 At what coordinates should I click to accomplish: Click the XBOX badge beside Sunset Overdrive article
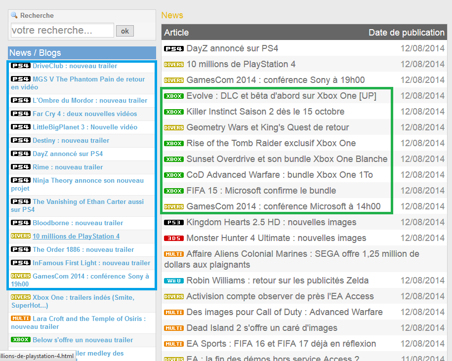[174, 160]
